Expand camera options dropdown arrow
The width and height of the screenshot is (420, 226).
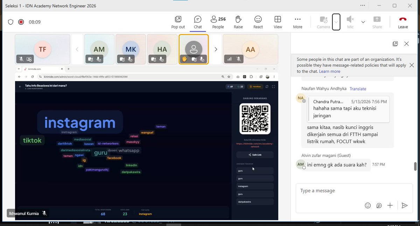(x=336, y=22)
